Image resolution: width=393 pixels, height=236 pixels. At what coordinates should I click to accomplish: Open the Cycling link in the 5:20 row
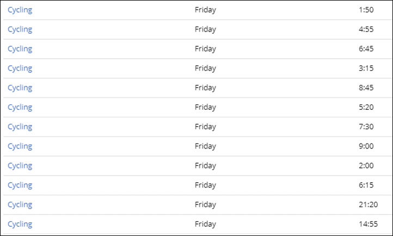point(20,108)
